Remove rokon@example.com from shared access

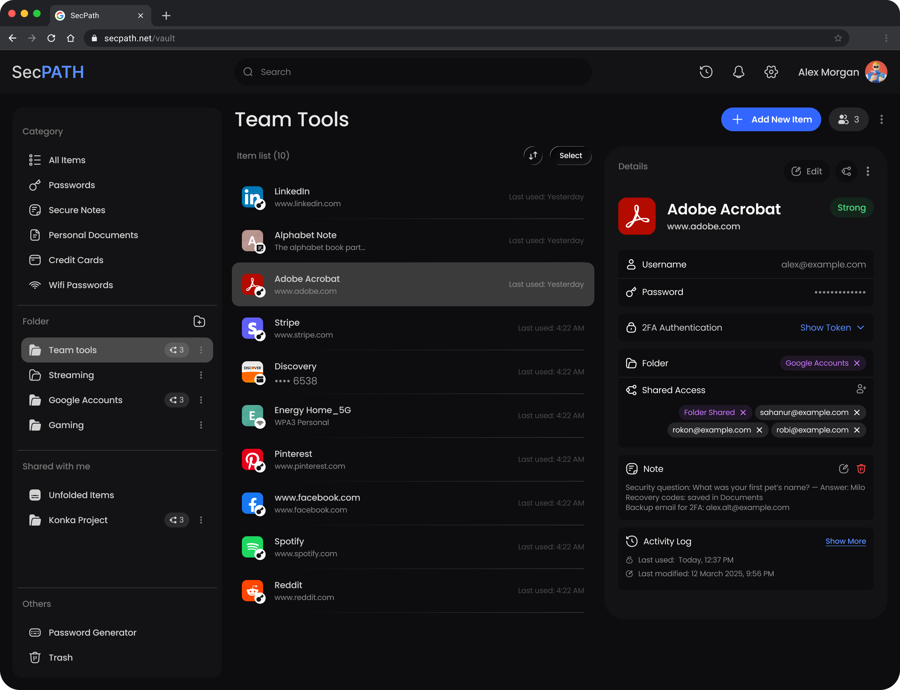tap(759, 430)
